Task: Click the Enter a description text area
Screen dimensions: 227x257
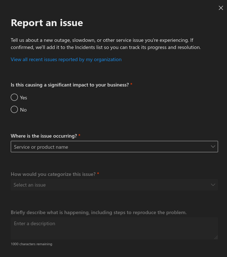Action: pyautogui.click(x=114, y=228)
